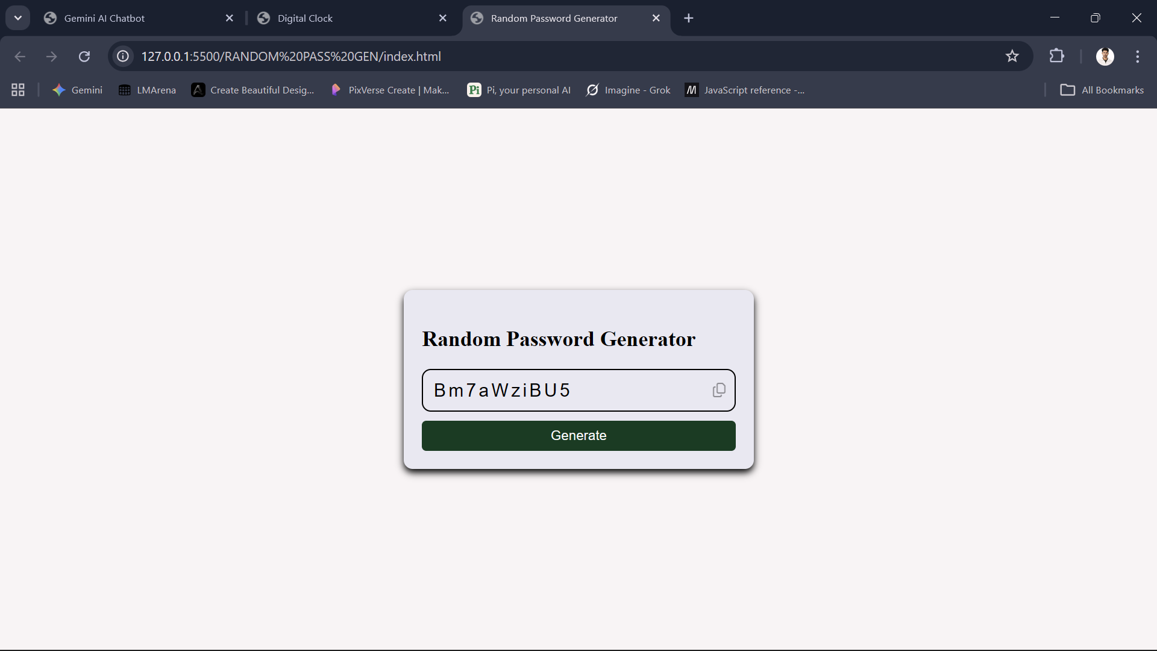The width and height of the screenshot is (1157, 651).
Task: Open the Extensions puzzle icon
Action: pos(1056,56)
